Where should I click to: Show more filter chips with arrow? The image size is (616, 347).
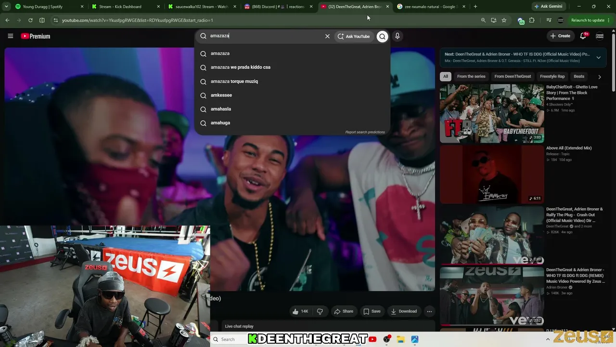pos(599,77)
